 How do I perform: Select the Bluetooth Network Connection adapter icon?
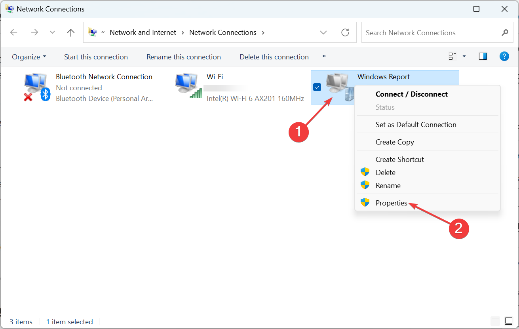point(37,87)
